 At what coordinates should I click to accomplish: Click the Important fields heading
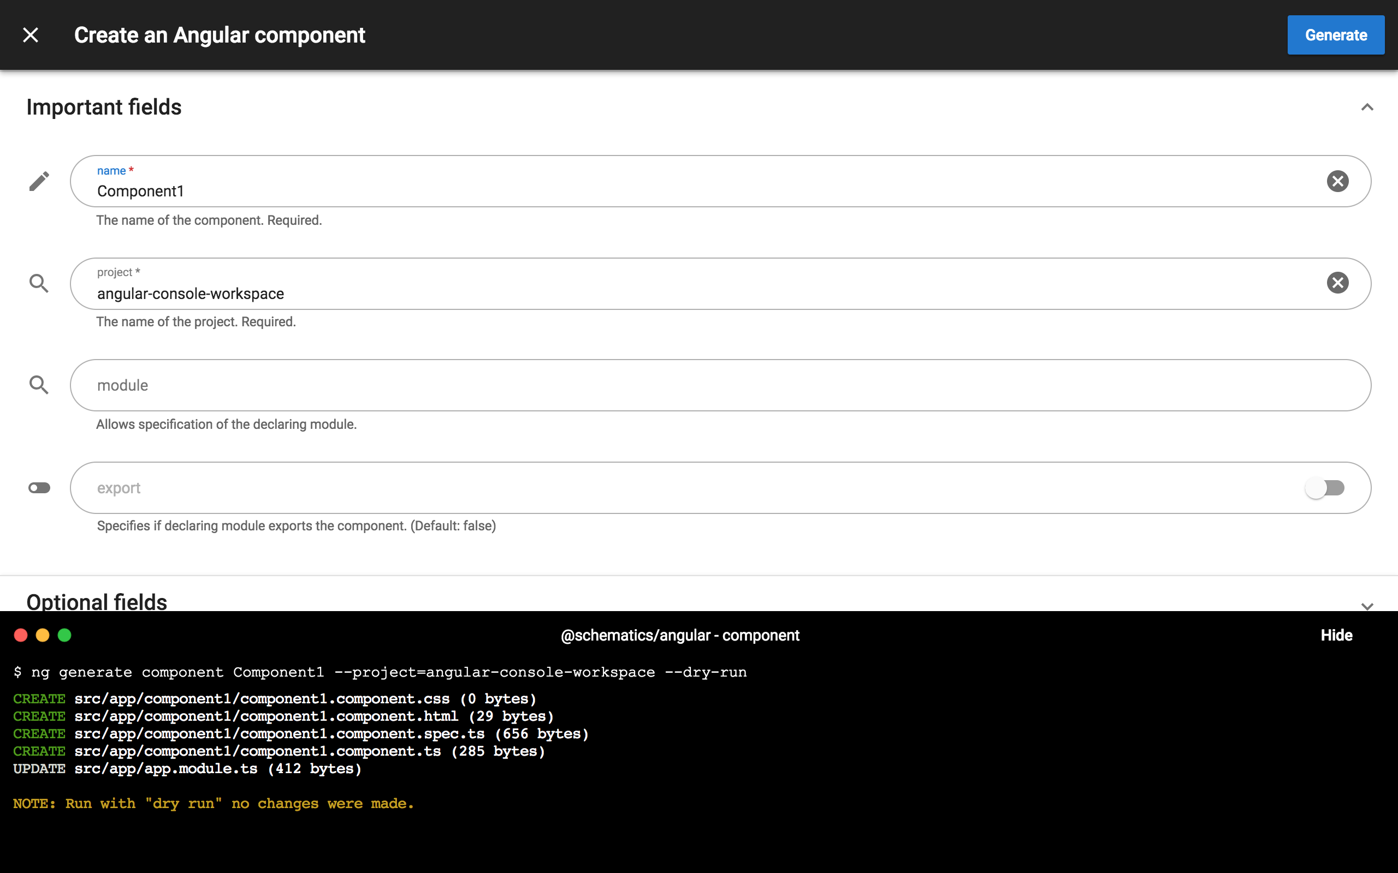104,107
